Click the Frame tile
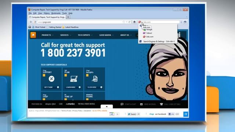The image size is (235, 132). [x=94, y=96]
